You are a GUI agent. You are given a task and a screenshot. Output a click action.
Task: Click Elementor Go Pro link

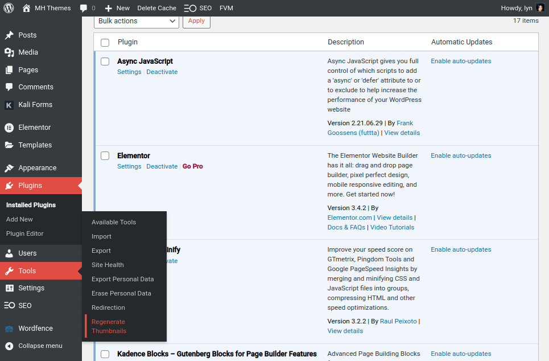(192, 166)
